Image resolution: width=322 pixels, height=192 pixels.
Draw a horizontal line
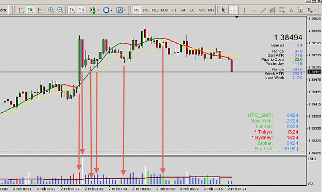point(254,10)
